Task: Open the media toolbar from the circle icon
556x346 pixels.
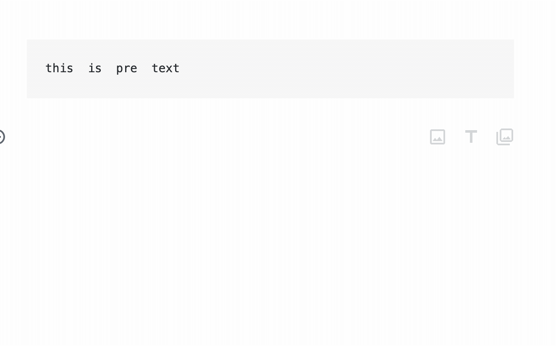Action: point(1,137)
